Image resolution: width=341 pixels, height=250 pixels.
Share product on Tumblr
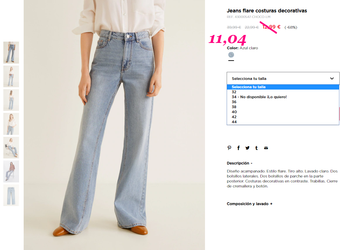click(257, 148)
